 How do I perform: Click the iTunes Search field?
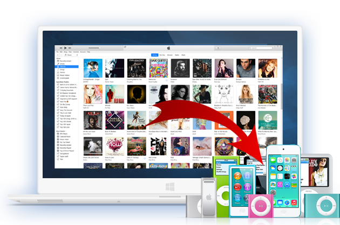(x=260, y=48)
